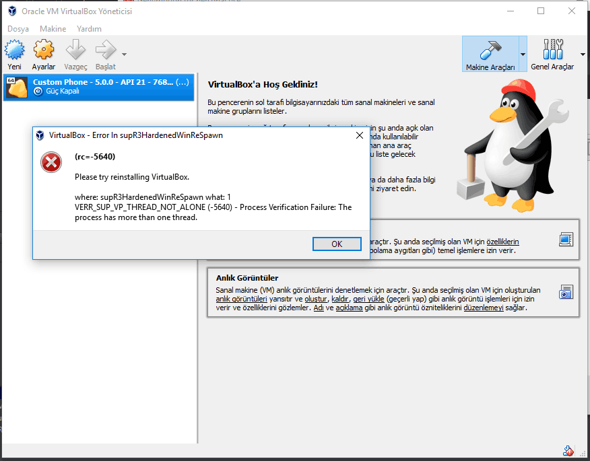Click the kaldır link
590x461 pixels.
[x=340, y=299]
